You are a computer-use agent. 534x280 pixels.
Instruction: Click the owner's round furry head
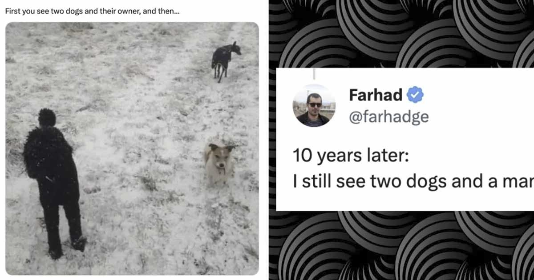click(47, 118)
